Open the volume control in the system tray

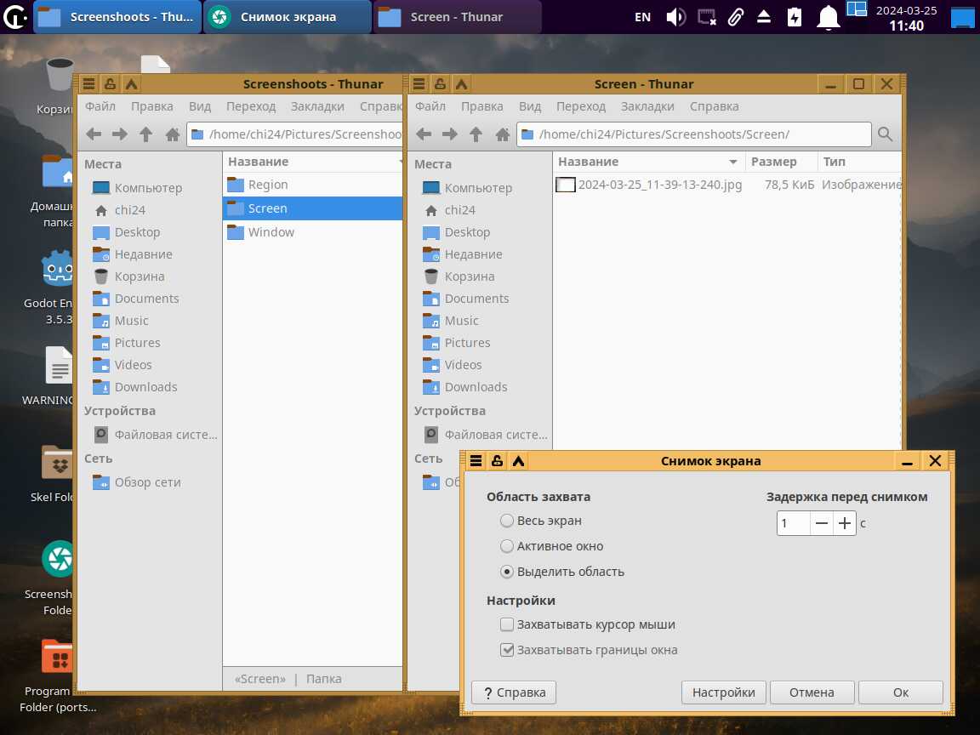(675, 17)
